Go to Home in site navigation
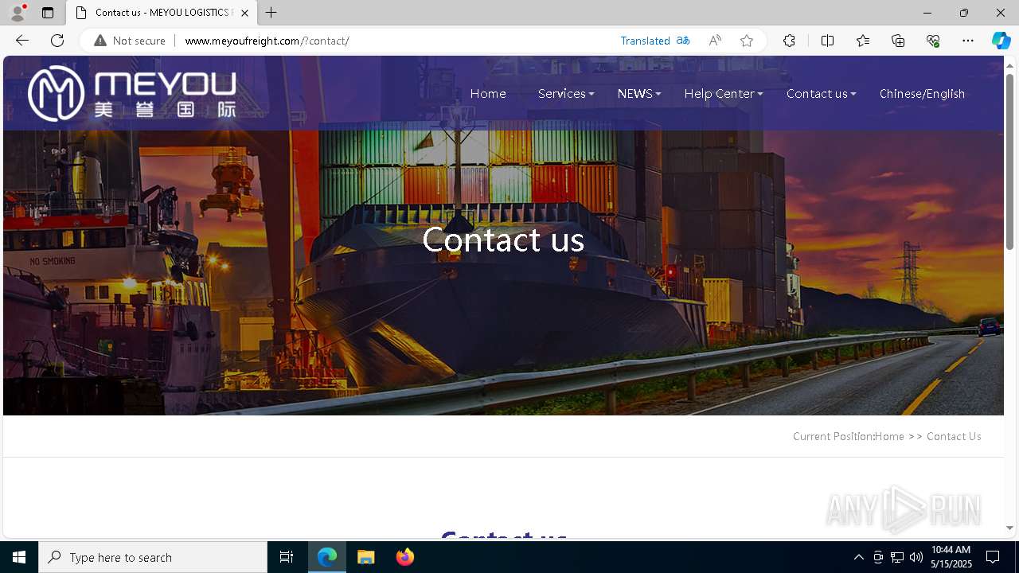Screen dimensions: 1019x573 tap(488, 93)
